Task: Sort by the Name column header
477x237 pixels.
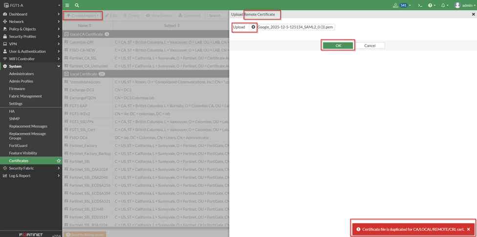Action: pos(85,25)
